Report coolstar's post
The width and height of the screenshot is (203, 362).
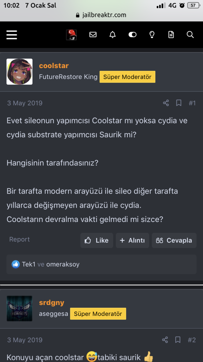coord(19,240)
